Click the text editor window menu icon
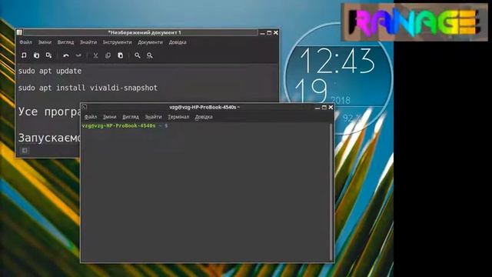Image resolution: width=492 pixels, height=277 pixels. coord(19,32)
